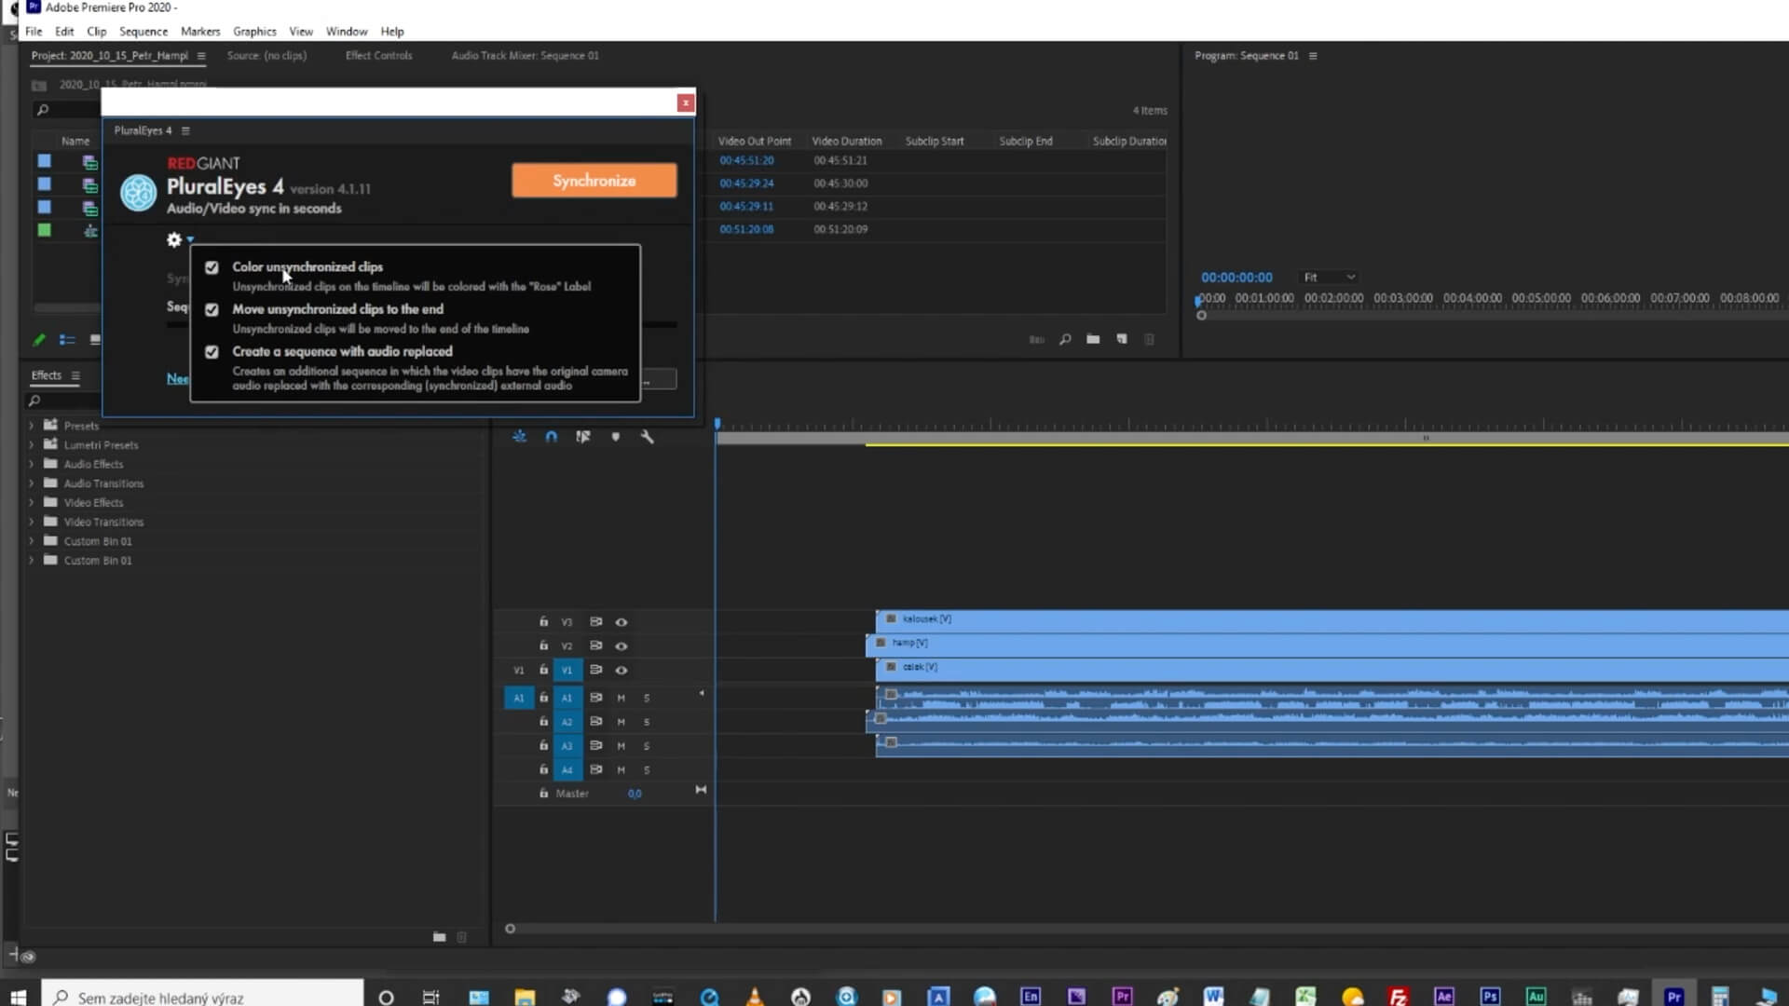The width and height of the screenshot is (1789, 1006).
Task: Mute audio track A3
Action: pos(621,746)
